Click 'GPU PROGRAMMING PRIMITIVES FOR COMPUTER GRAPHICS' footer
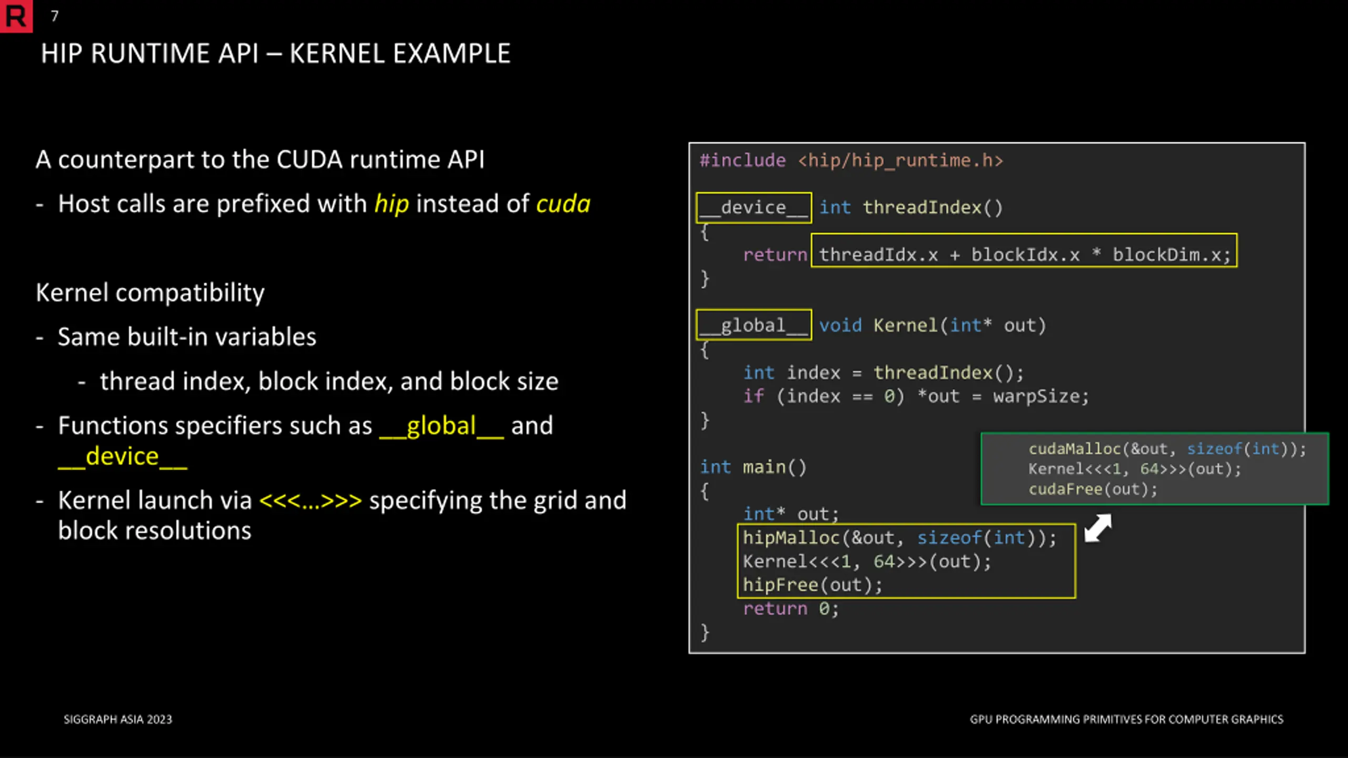 [1127, 720]
